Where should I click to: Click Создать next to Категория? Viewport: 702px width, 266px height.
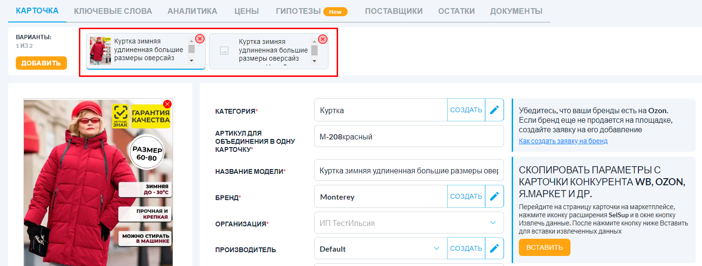[x=466, y=110]
